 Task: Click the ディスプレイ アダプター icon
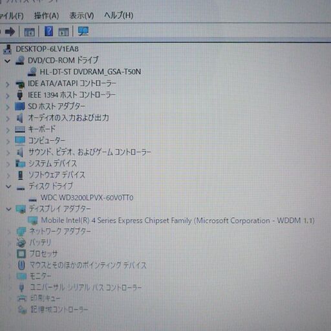coord(21,209)
